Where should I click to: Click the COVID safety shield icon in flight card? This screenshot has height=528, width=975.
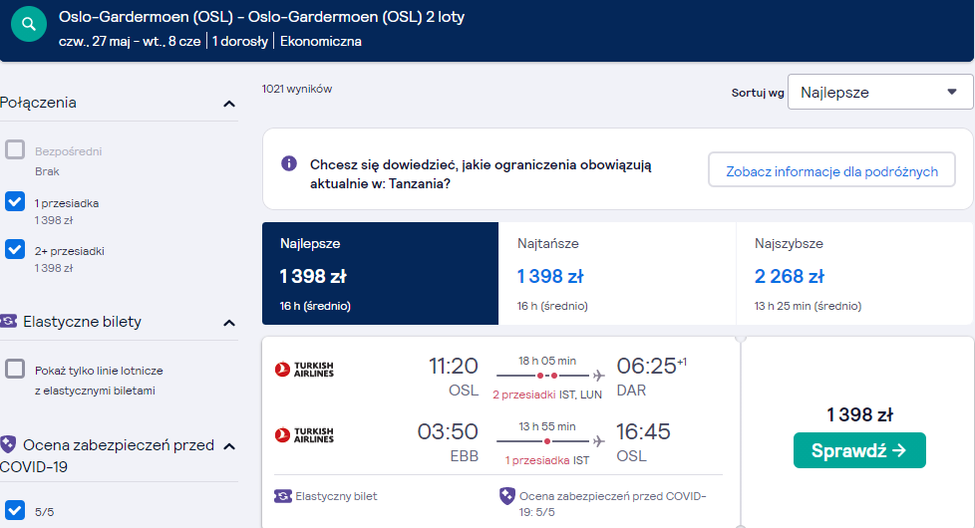click(x=507, y=496)
